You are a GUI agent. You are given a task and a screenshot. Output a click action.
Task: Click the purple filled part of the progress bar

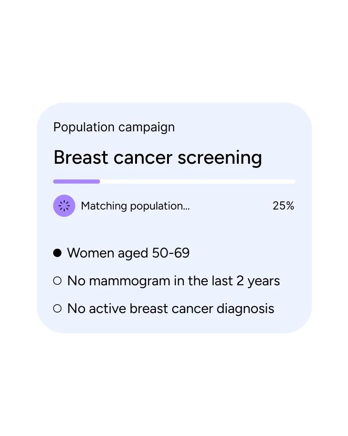pos(77,181)
